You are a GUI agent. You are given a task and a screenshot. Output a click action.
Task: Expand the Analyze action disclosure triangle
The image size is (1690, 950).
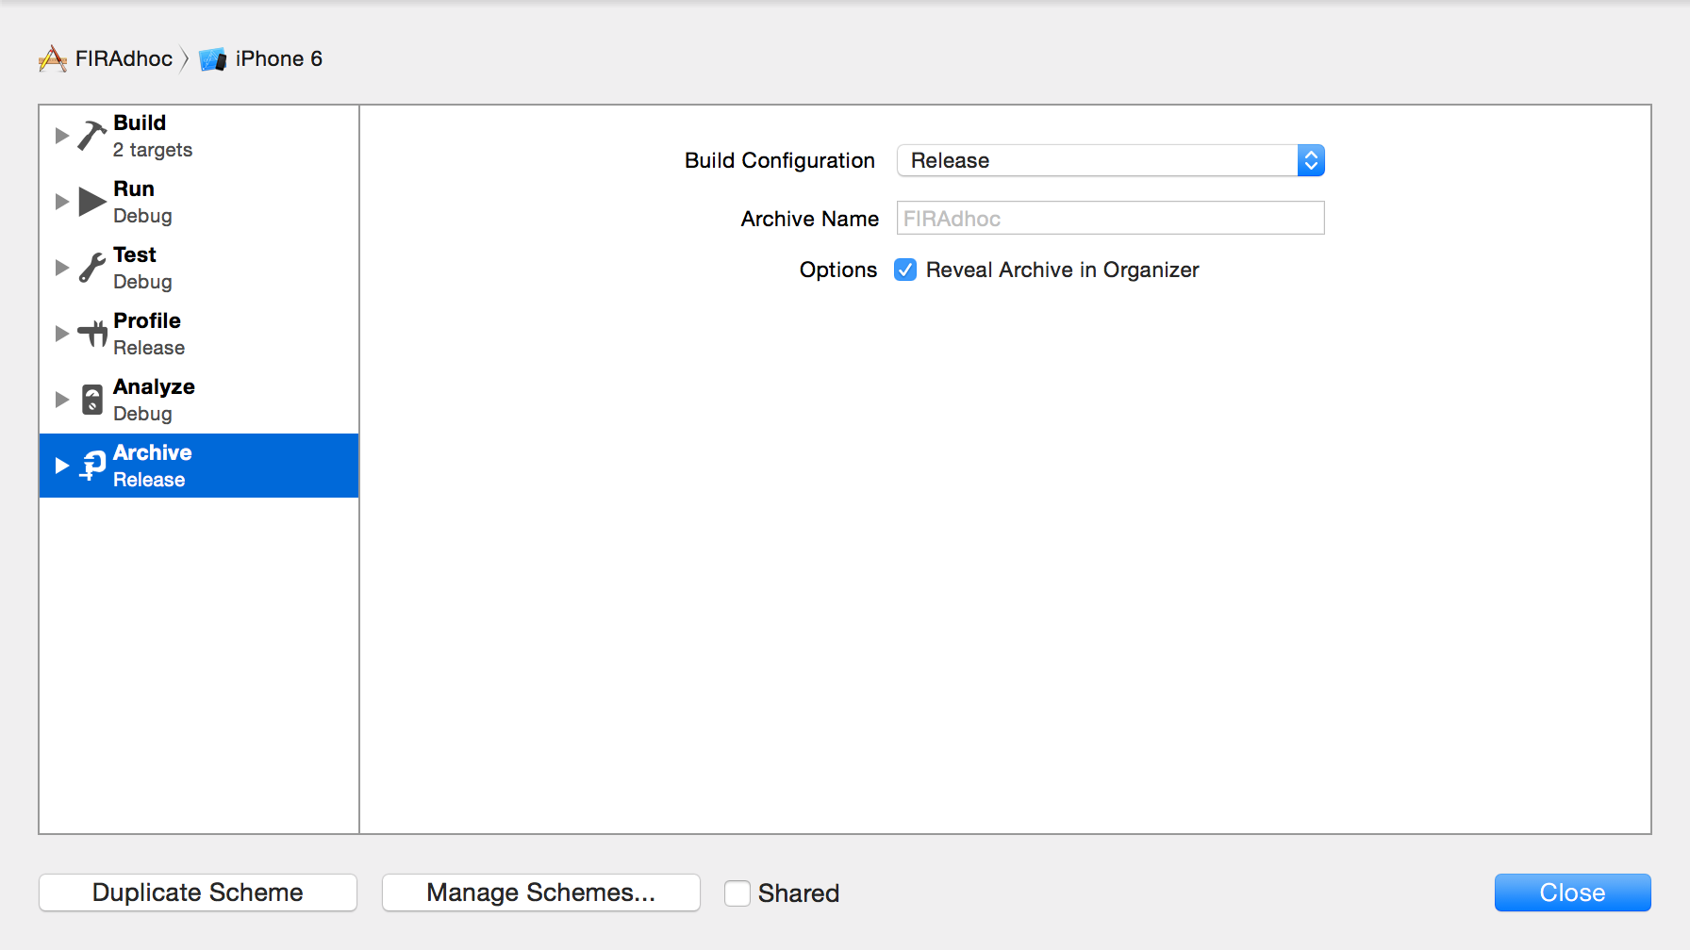[x=62, y=400]
